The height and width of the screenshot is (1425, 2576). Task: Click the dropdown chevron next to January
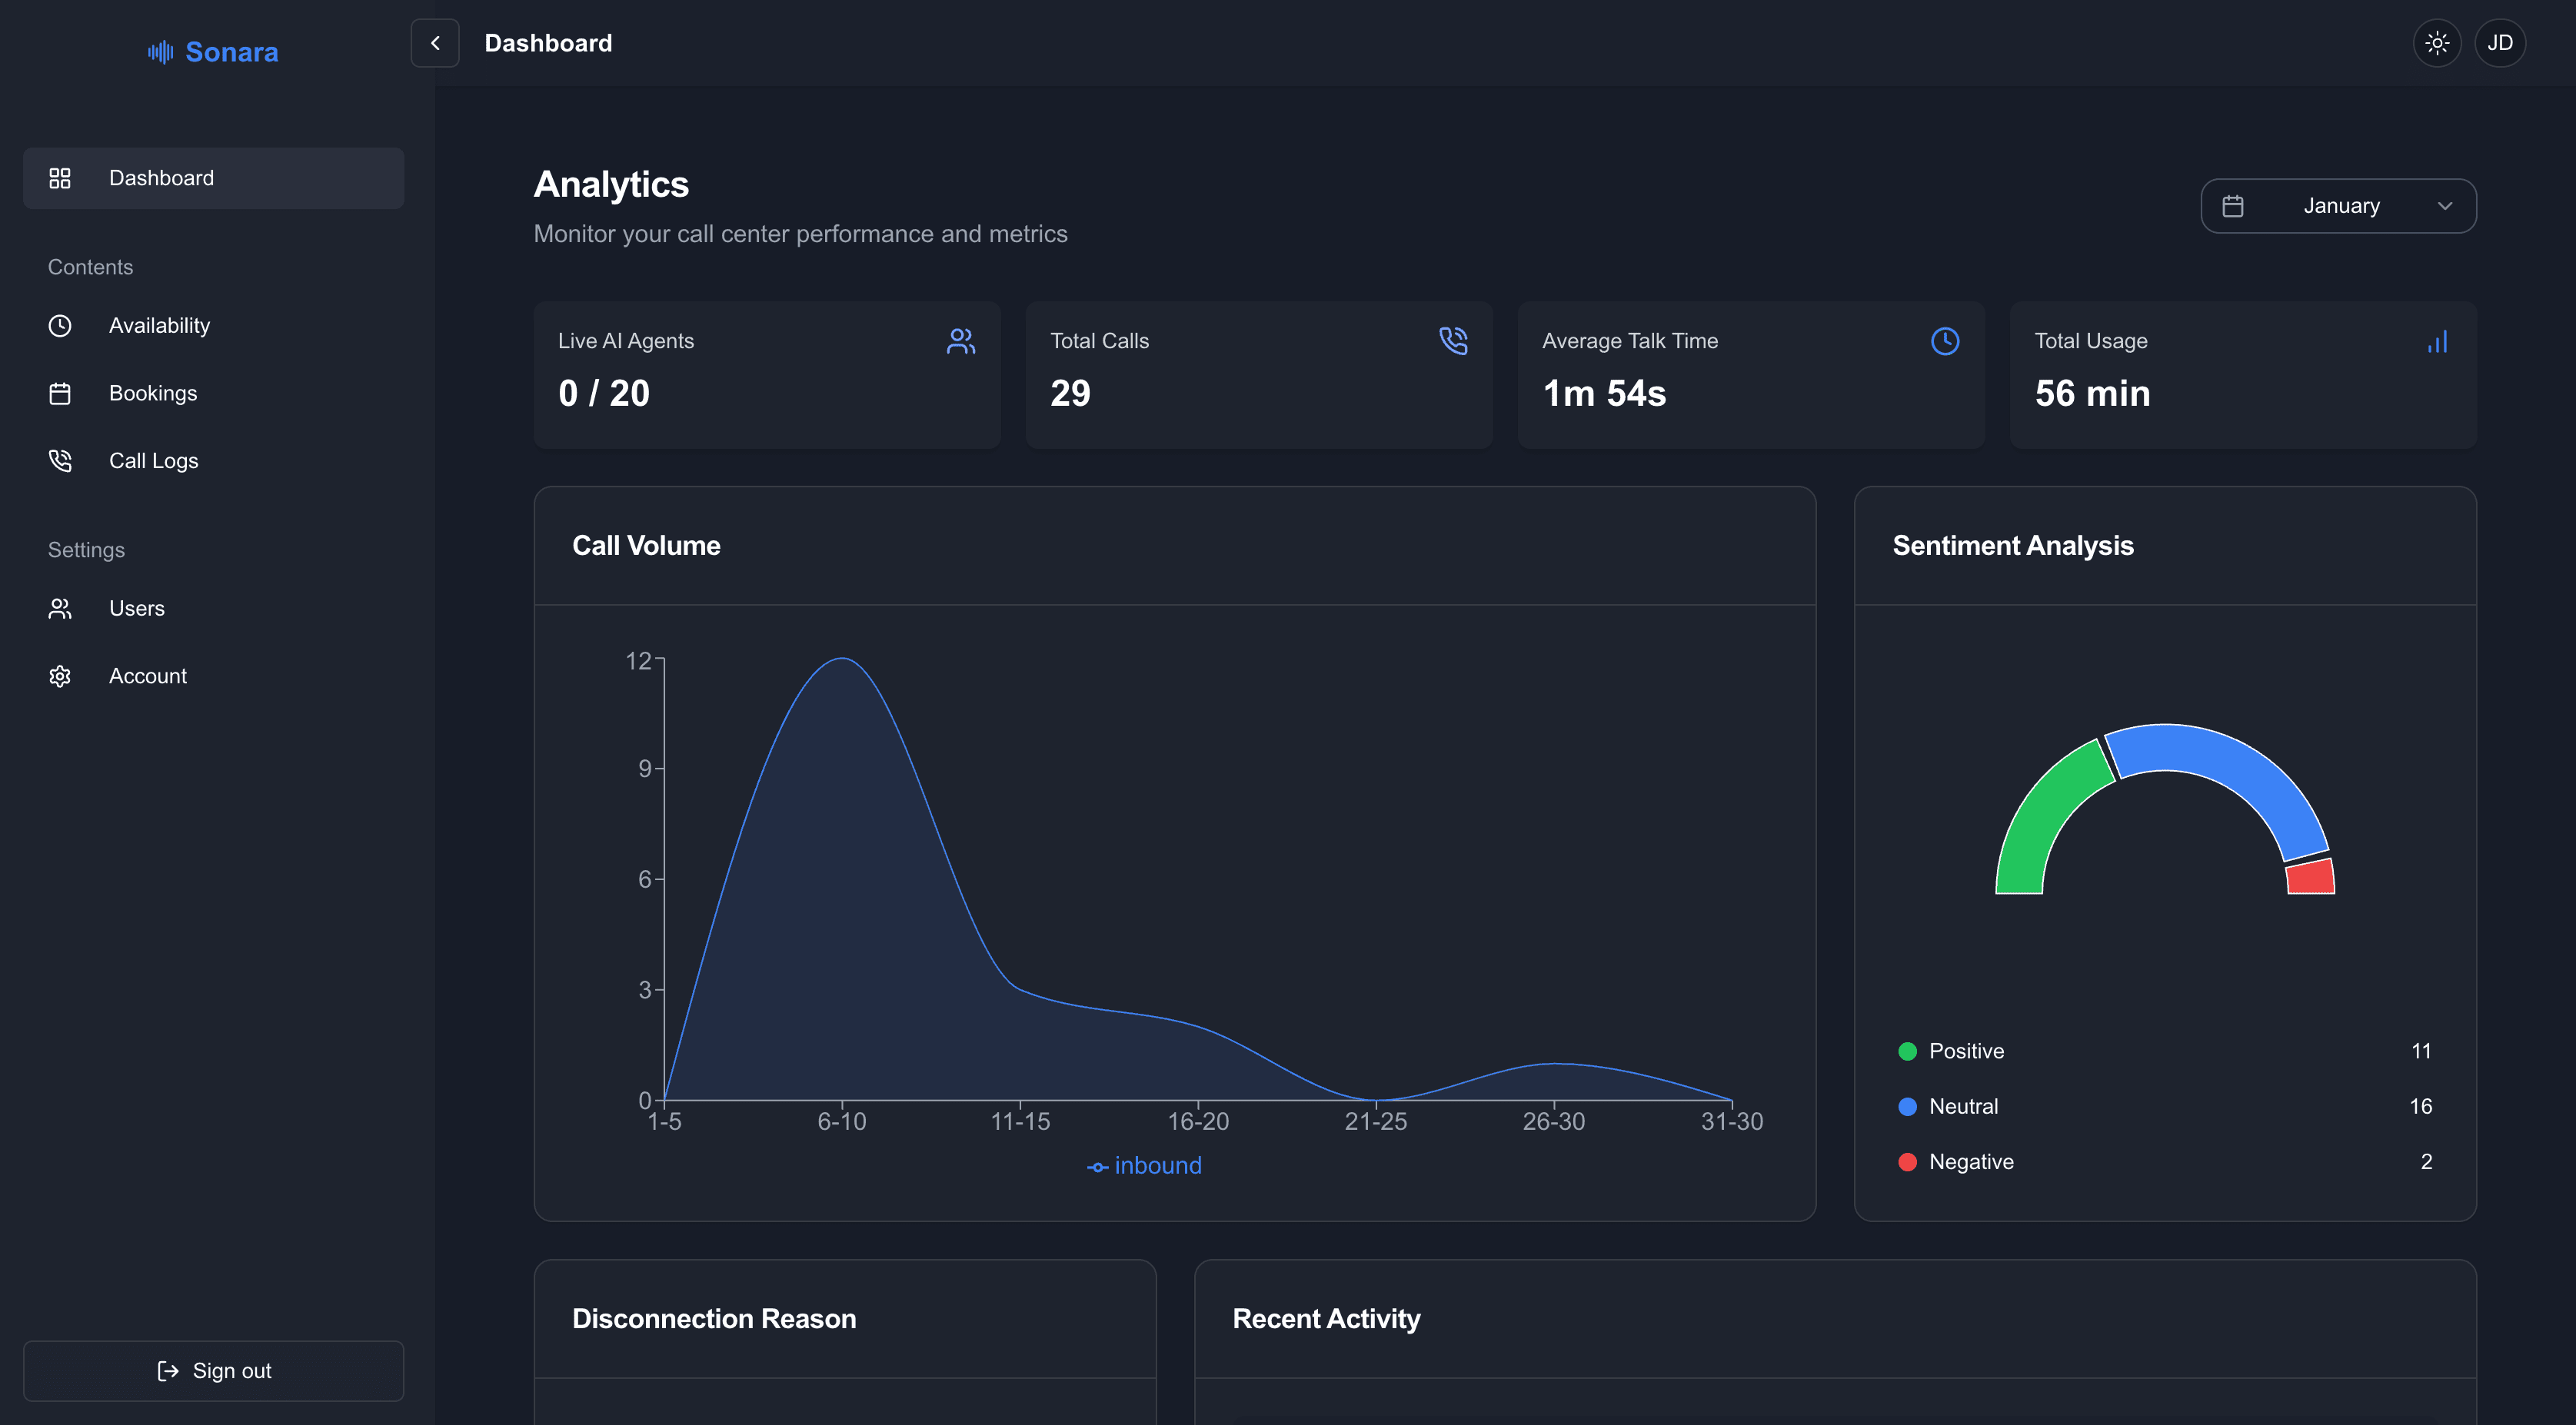[x=2445, y=206]
